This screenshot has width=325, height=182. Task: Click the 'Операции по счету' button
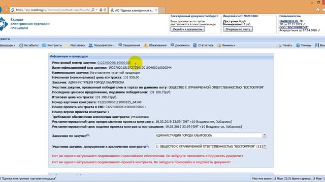(238, 29)
